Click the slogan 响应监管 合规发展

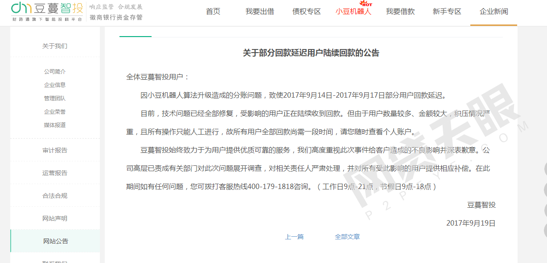[x=116, y=7]
